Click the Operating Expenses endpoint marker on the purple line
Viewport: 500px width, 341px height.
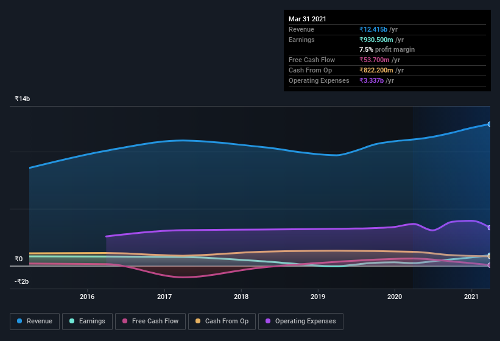(490, 228)
